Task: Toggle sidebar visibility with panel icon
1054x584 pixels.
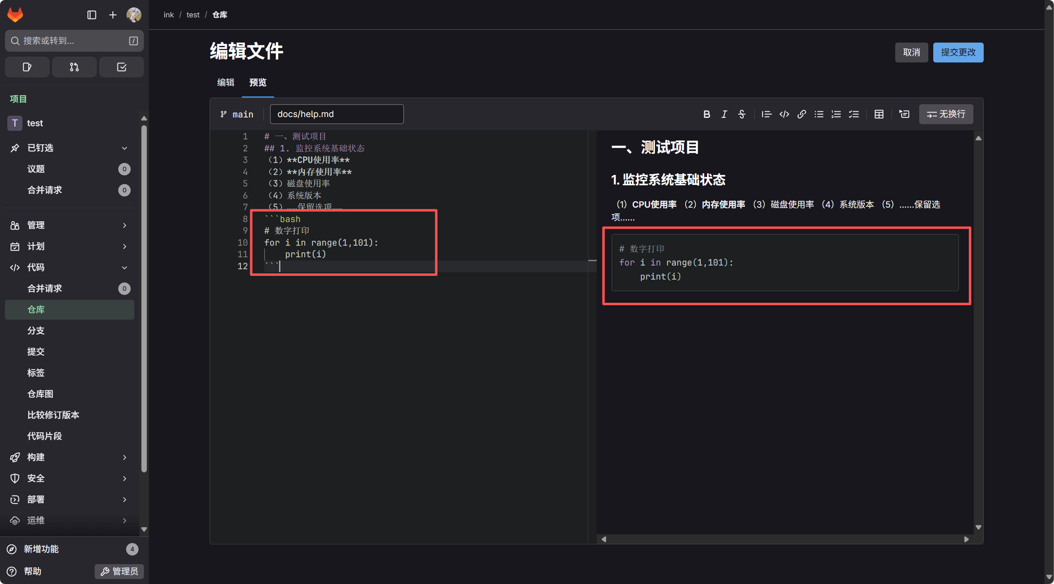Action: click(x=92, y=15)
